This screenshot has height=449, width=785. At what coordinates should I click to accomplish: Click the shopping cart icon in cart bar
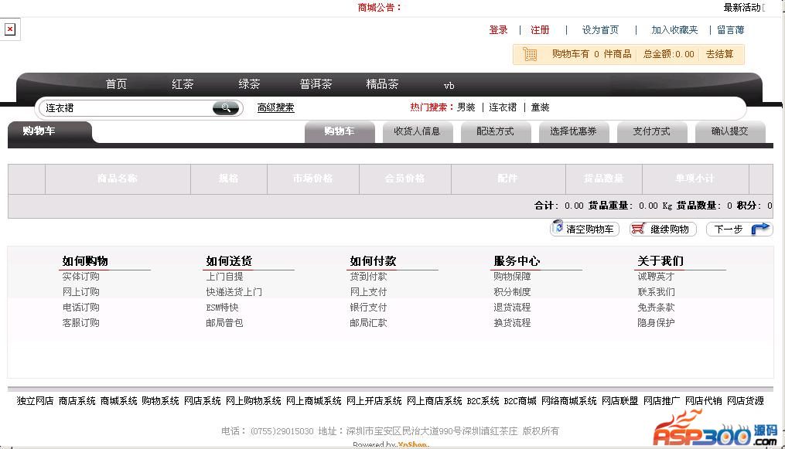(x=530, y=54)
